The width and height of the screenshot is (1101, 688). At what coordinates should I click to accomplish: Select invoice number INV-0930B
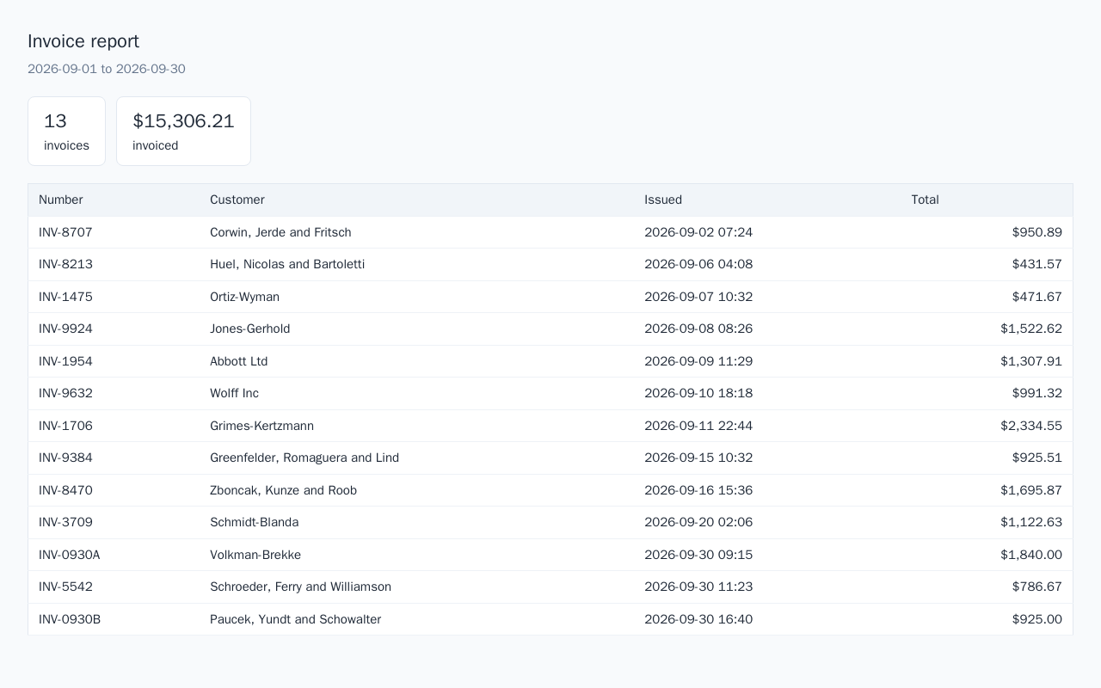(70, 619)
